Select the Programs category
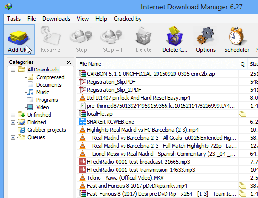This screenshot has height=198, width=258. click(47, 100)
